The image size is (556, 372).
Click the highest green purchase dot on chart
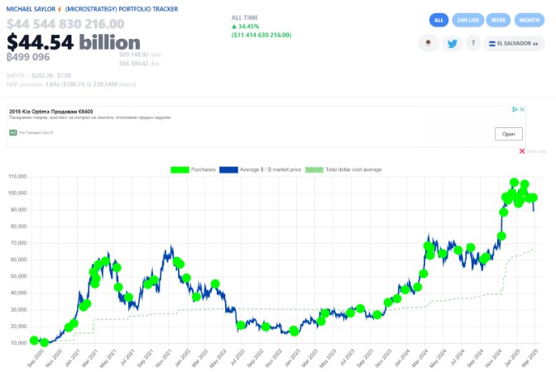pos(515,183)
